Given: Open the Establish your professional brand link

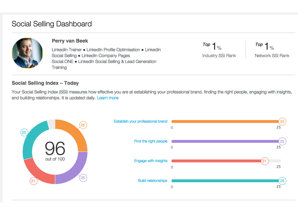Looking at the screenshot, I should coord(141,121).
